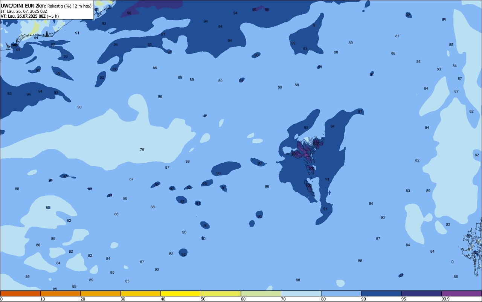Choose the purple legend swatch above 99.9
Image resolution: width=482 pixels, height=302 pixels.
(461, 293)
